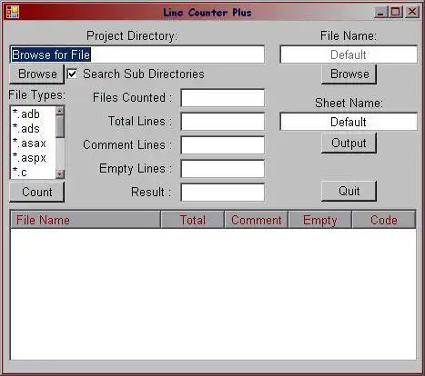
Task: Click the Empty Lines field
Action: (x=223, y=169)
